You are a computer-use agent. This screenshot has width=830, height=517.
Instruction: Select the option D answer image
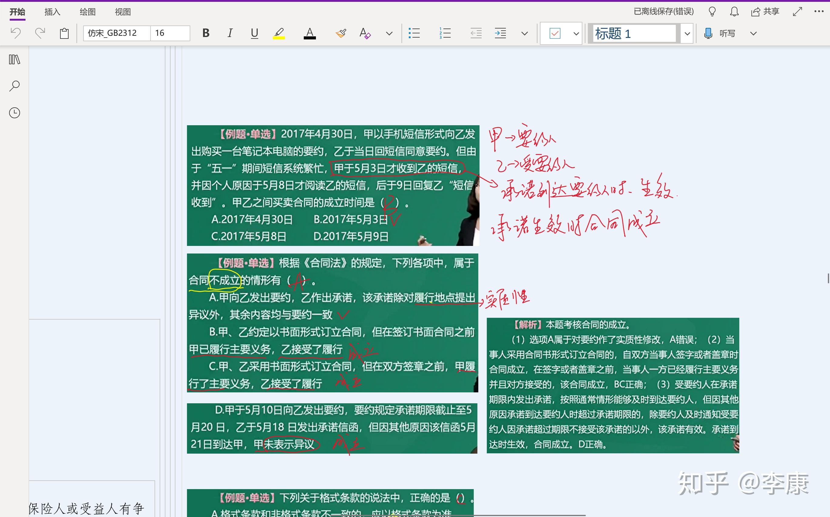pyautogui.click(x=332, y=428)
